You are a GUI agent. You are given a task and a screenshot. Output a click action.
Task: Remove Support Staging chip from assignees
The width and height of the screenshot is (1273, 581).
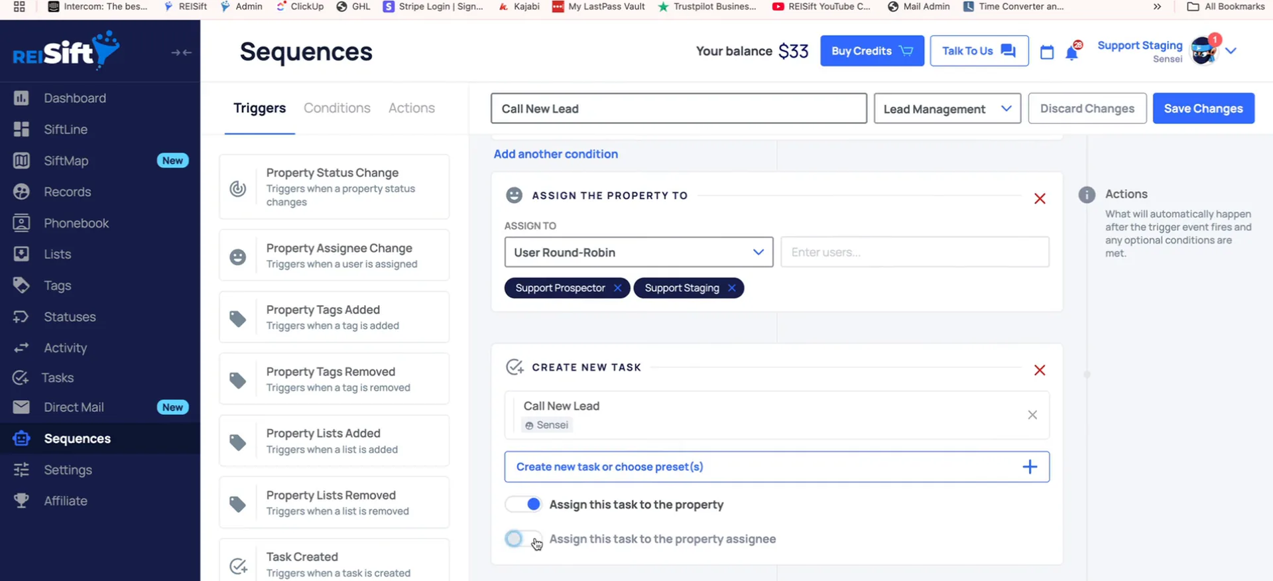731,288
